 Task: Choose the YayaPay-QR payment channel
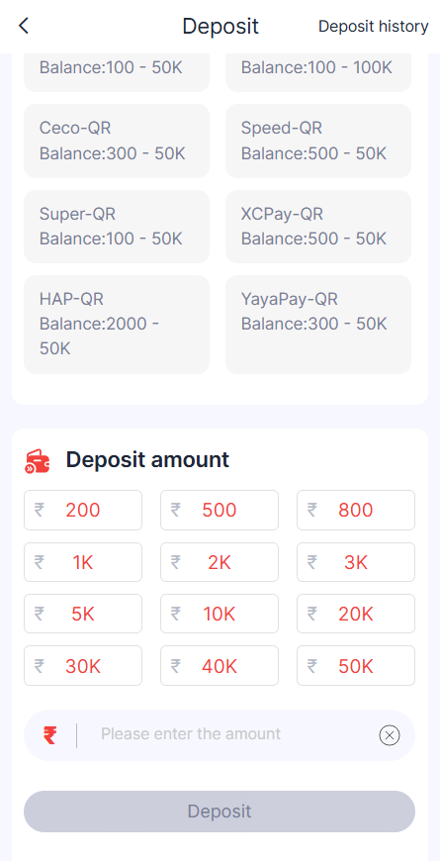point(318,325)
